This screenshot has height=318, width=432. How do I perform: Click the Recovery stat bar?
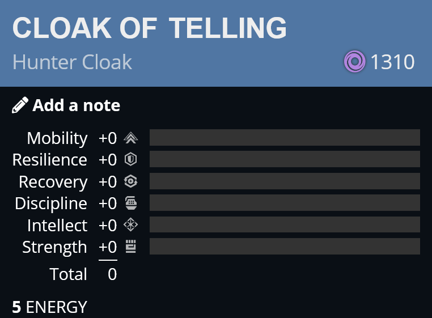pos(285,181)
